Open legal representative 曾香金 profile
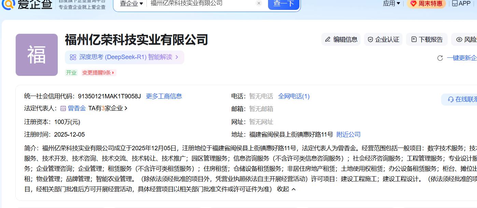Viewport: 477px width, 208px height. click(76, 108)
